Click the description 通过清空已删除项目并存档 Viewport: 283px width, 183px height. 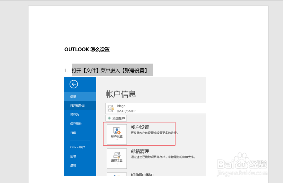[148, 157]
